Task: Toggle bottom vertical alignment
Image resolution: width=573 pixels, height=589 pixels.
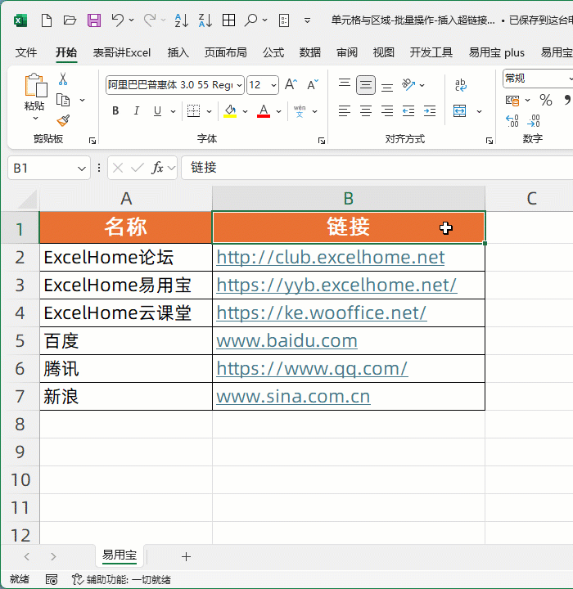Action: click(x=387, y=88)
